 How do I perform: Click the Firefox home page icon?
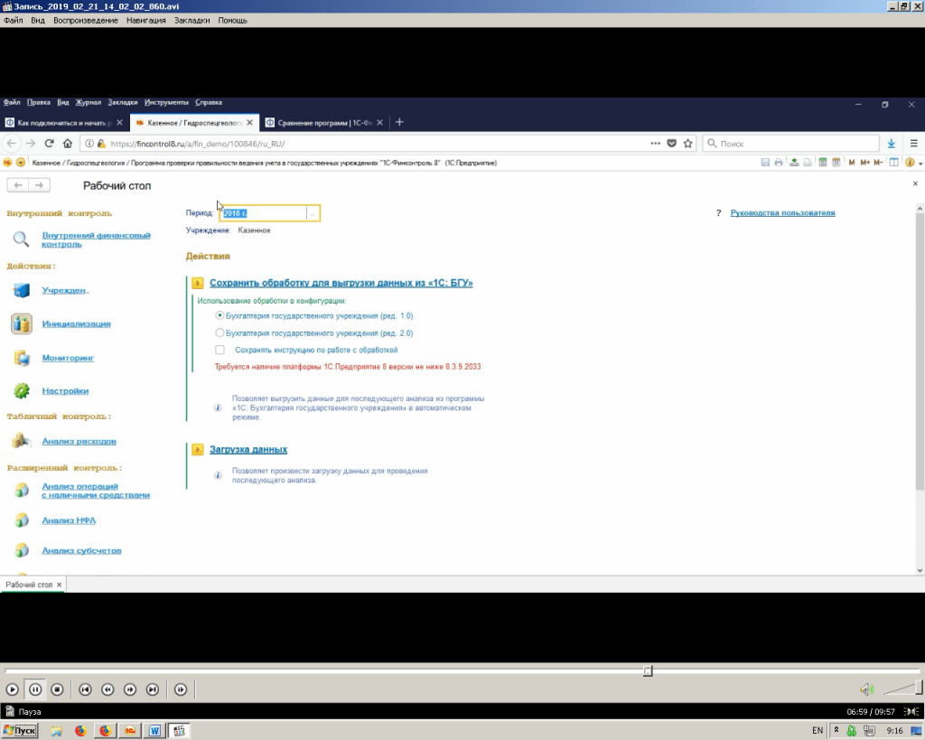68,143
